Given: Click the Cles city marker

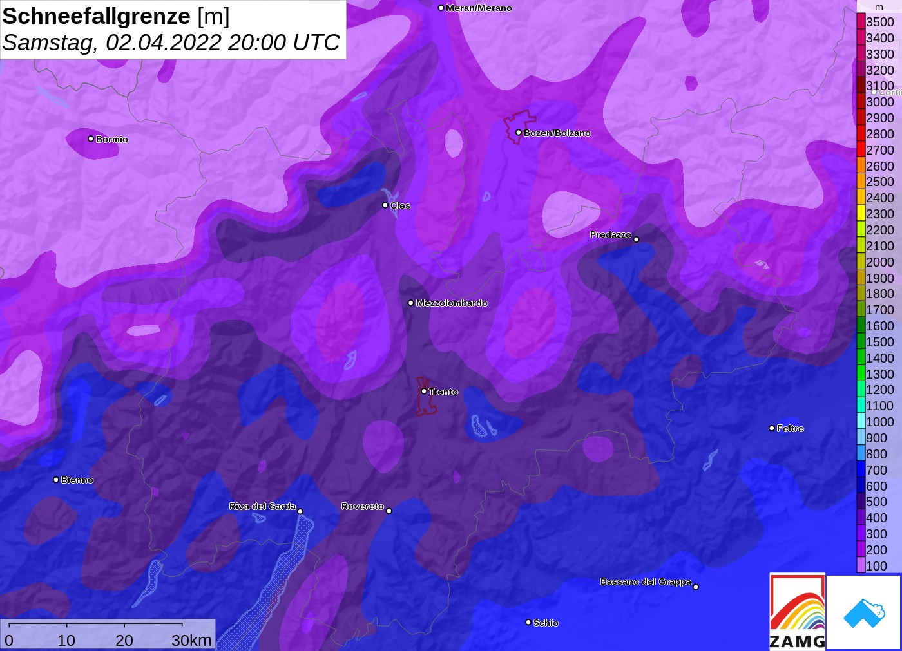Looking at the screenshot, I should tap(385, 205).
